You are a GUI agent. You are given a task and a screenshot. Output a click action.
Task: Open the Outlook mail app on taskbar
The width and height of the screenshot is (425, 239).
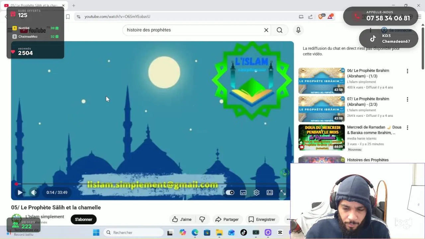click(x=231, y=233)
